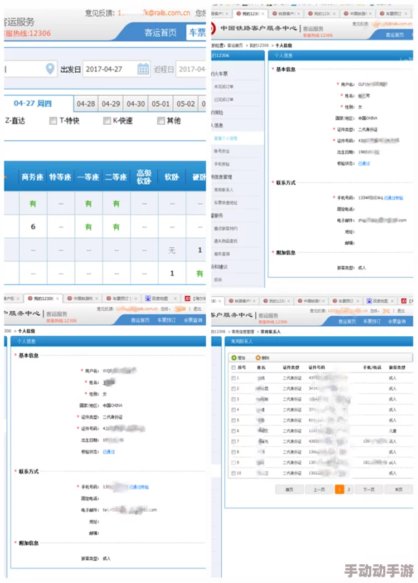Click the location pin icon in the station field
The width and height of the screenshot is (418, 583).
(50, 69)
